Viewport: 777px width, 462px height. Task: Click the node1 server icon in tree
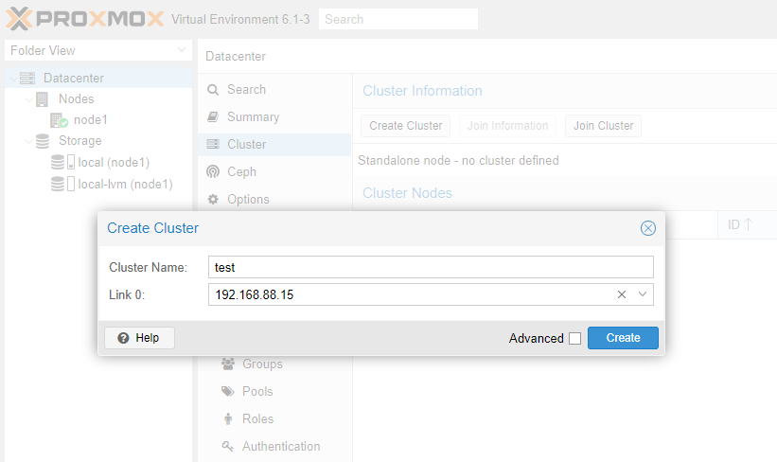click(x=59, y=120)
